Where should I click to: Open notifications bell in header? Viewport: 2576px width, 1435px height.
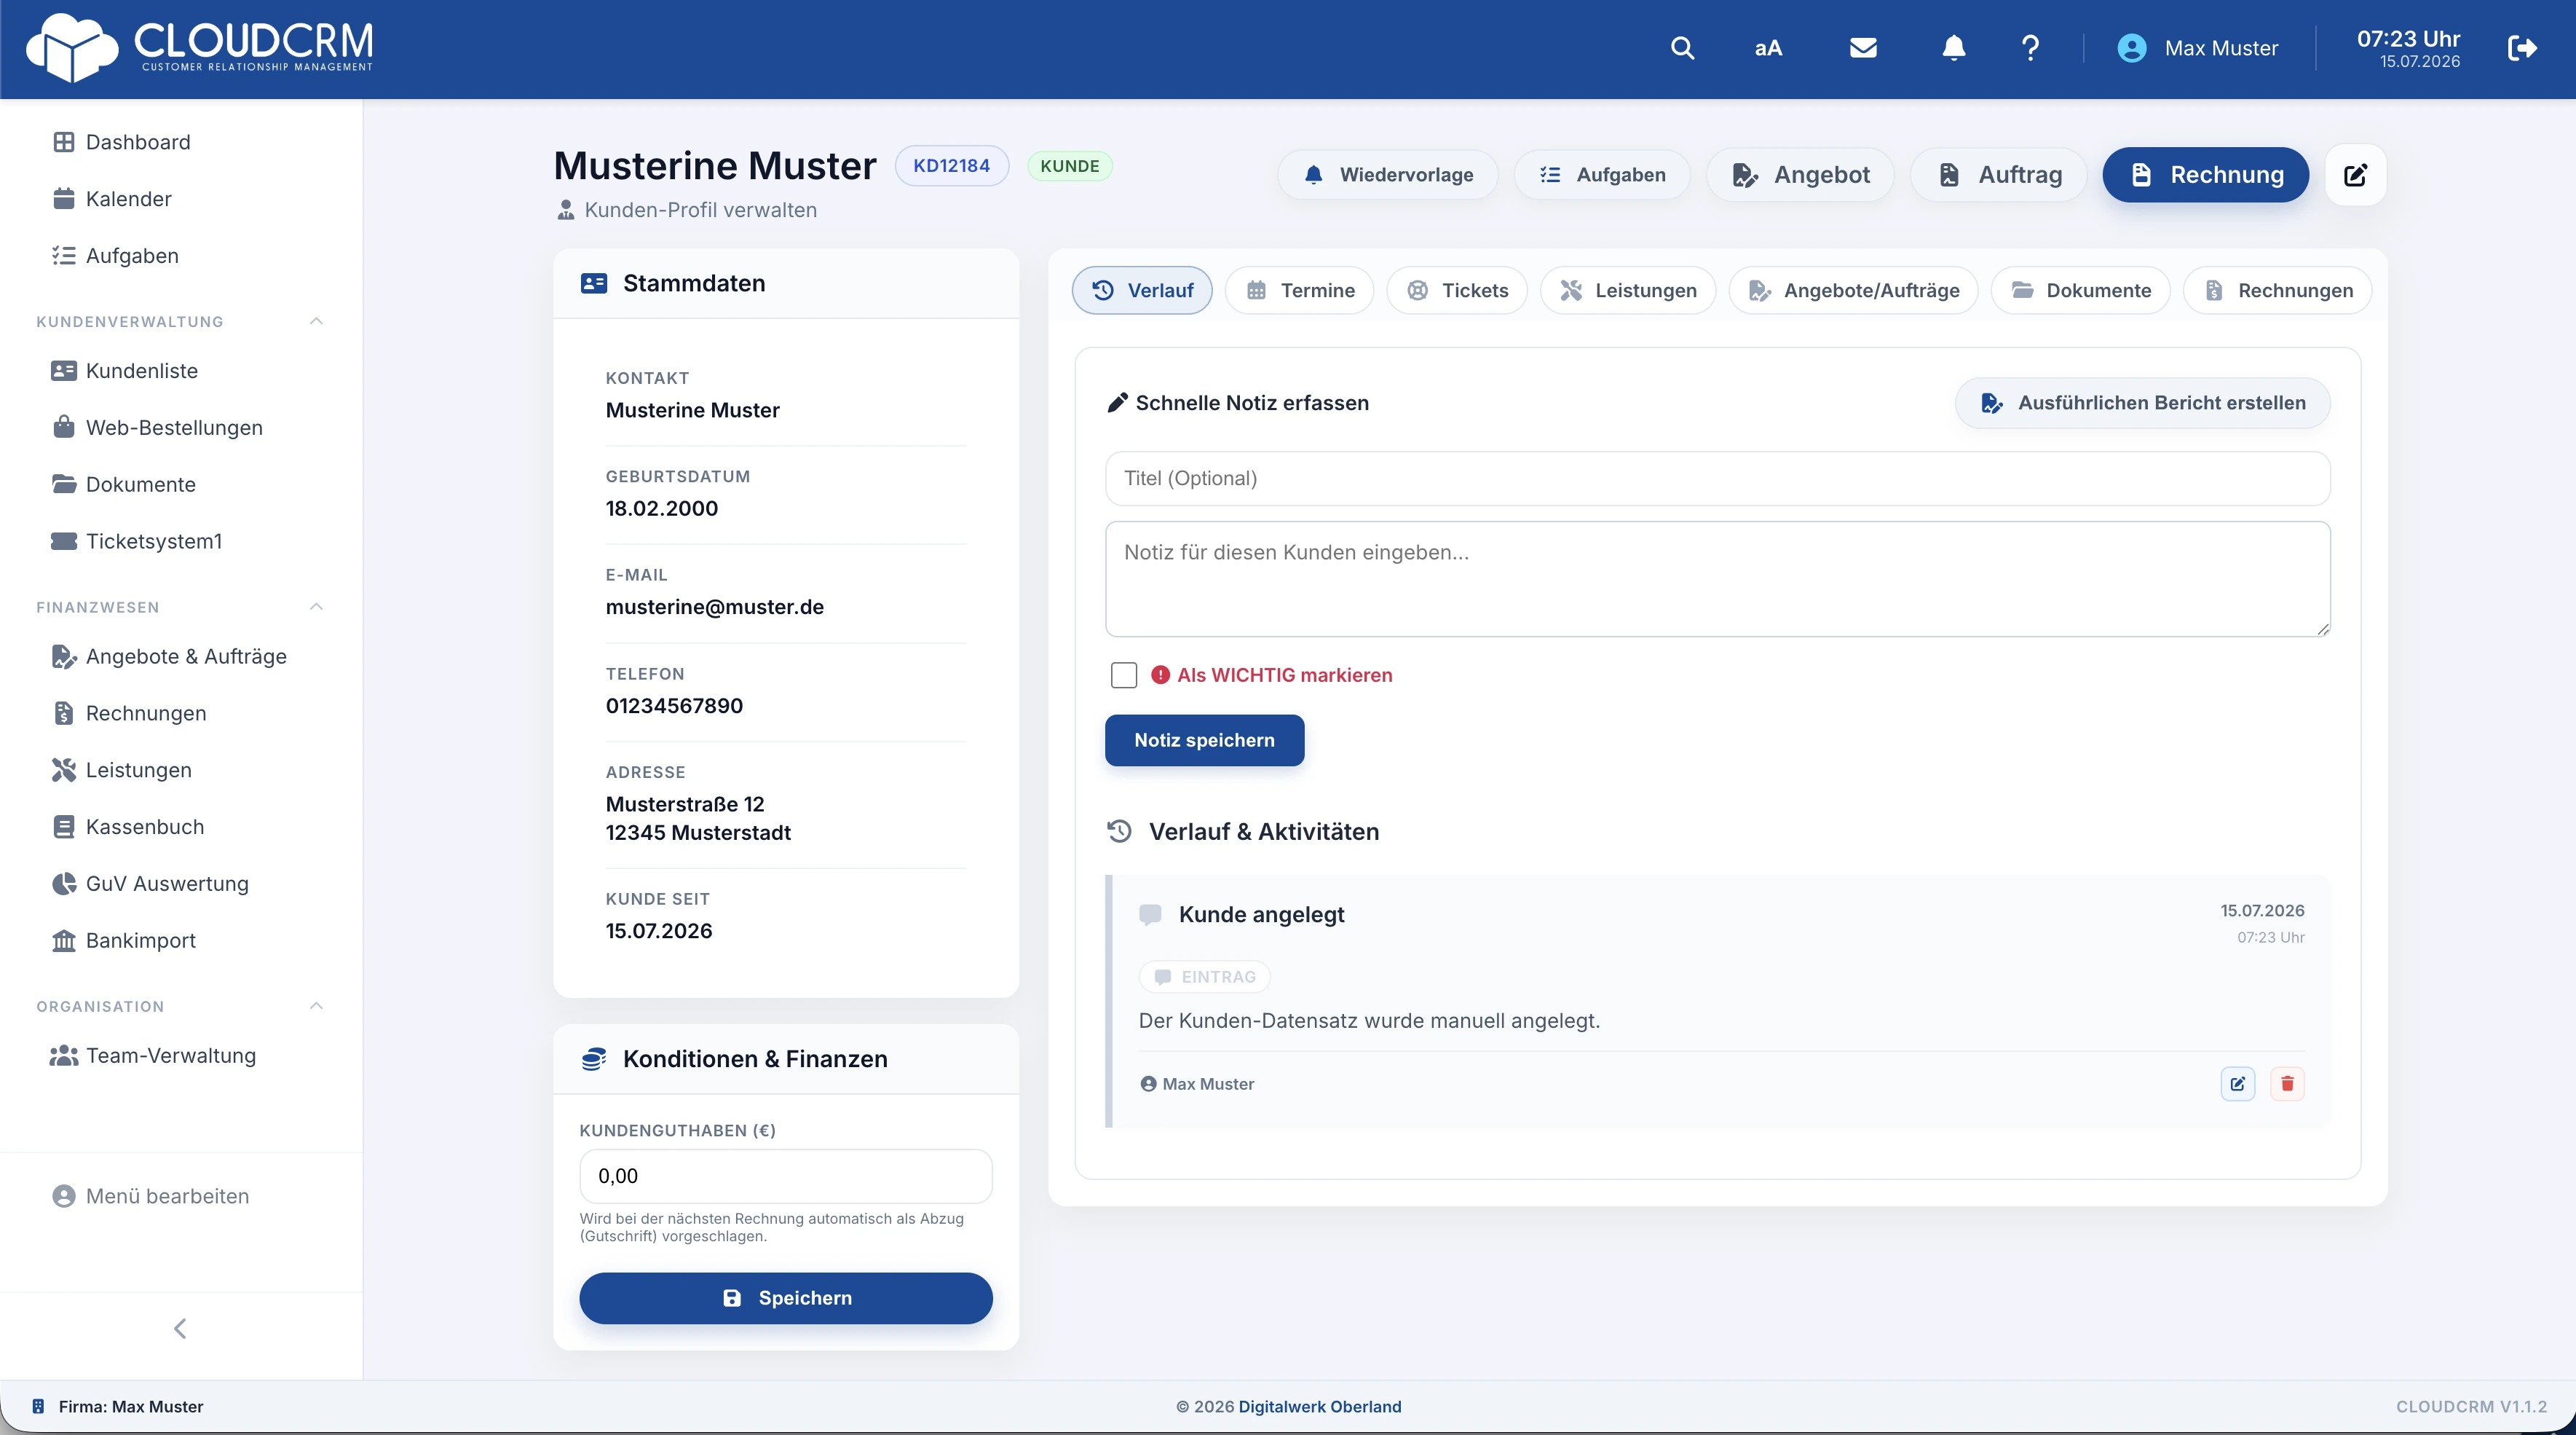1953,48
